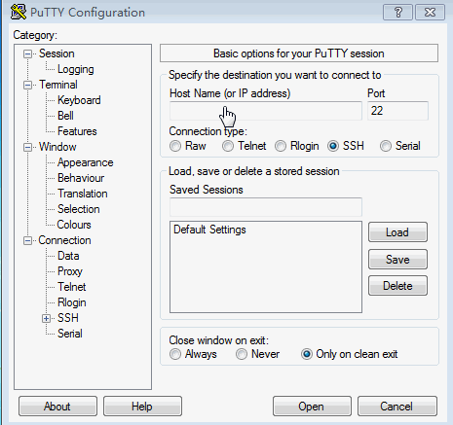Image resolution: width=453 pixels, height=425 pixels.
Task: Collapse the Window tree node
Action: [28, 147]
